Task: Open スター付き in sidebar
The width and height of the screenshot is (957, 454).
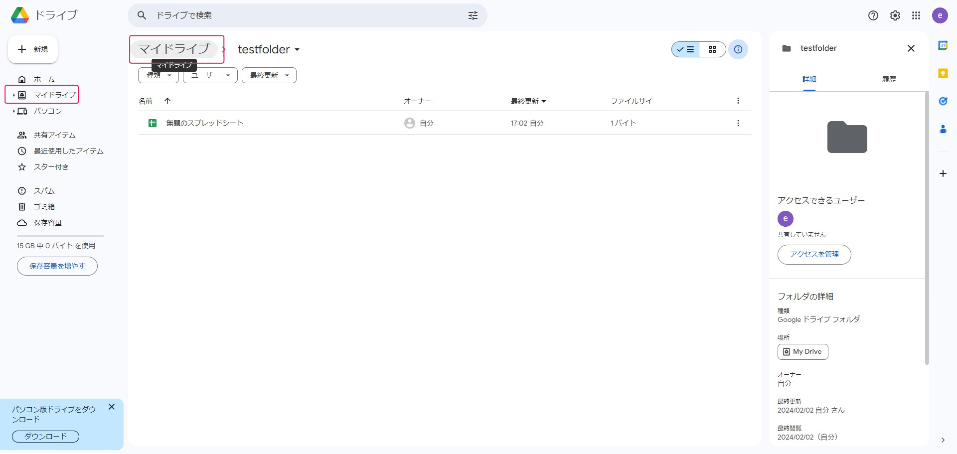Action: [x=51, y=167]
